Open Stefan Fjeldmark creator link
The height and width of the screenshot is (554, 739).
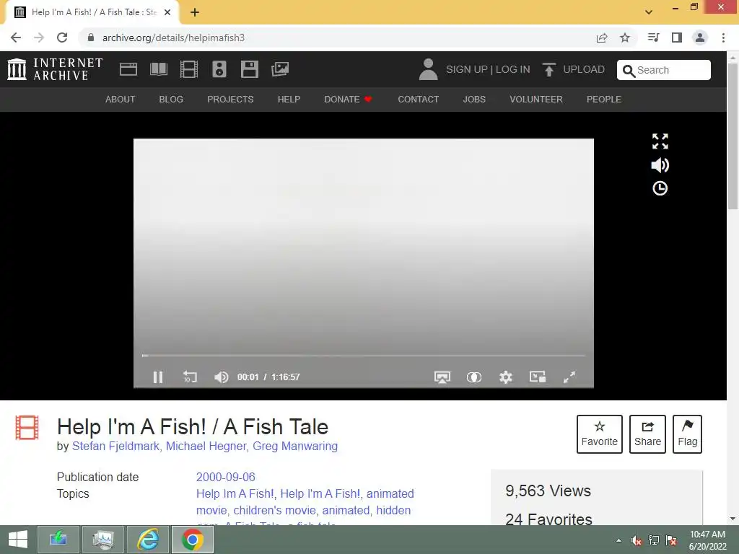pyautogui.click(x=115, y=446)
